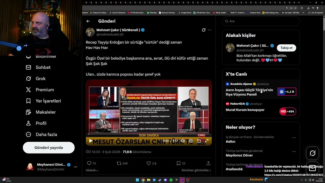Click the @mehmetcakir_61 handle under the name
Screen dimensions: 325x183
[110, 35]
